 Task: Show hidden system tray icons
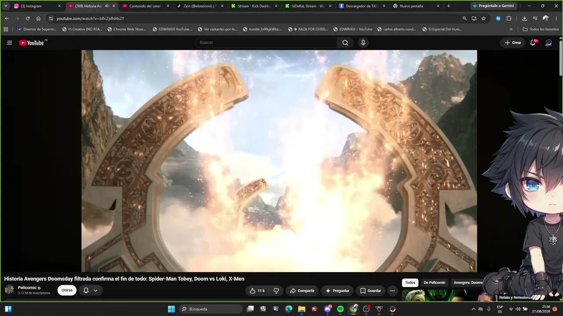pyautogui.click(x=473, y=309)
